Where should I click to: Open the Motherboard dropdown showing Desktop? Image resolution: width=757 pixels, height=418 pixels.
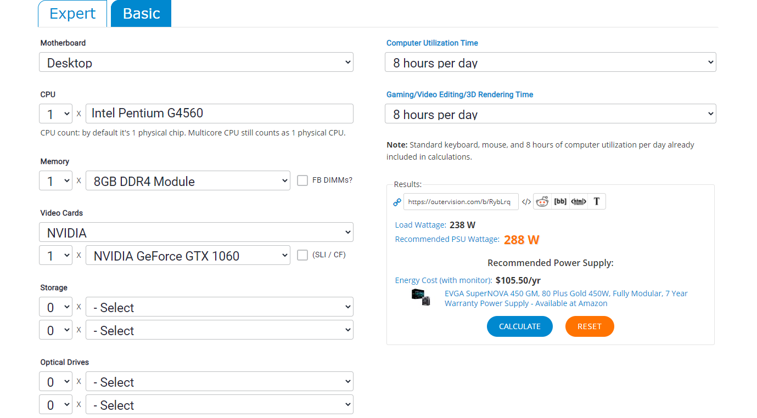(x=196, y=62)
